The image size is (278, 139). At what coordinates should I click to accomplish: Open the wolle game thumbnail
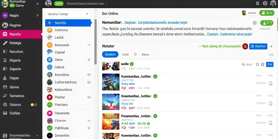[x=111, y=66]
